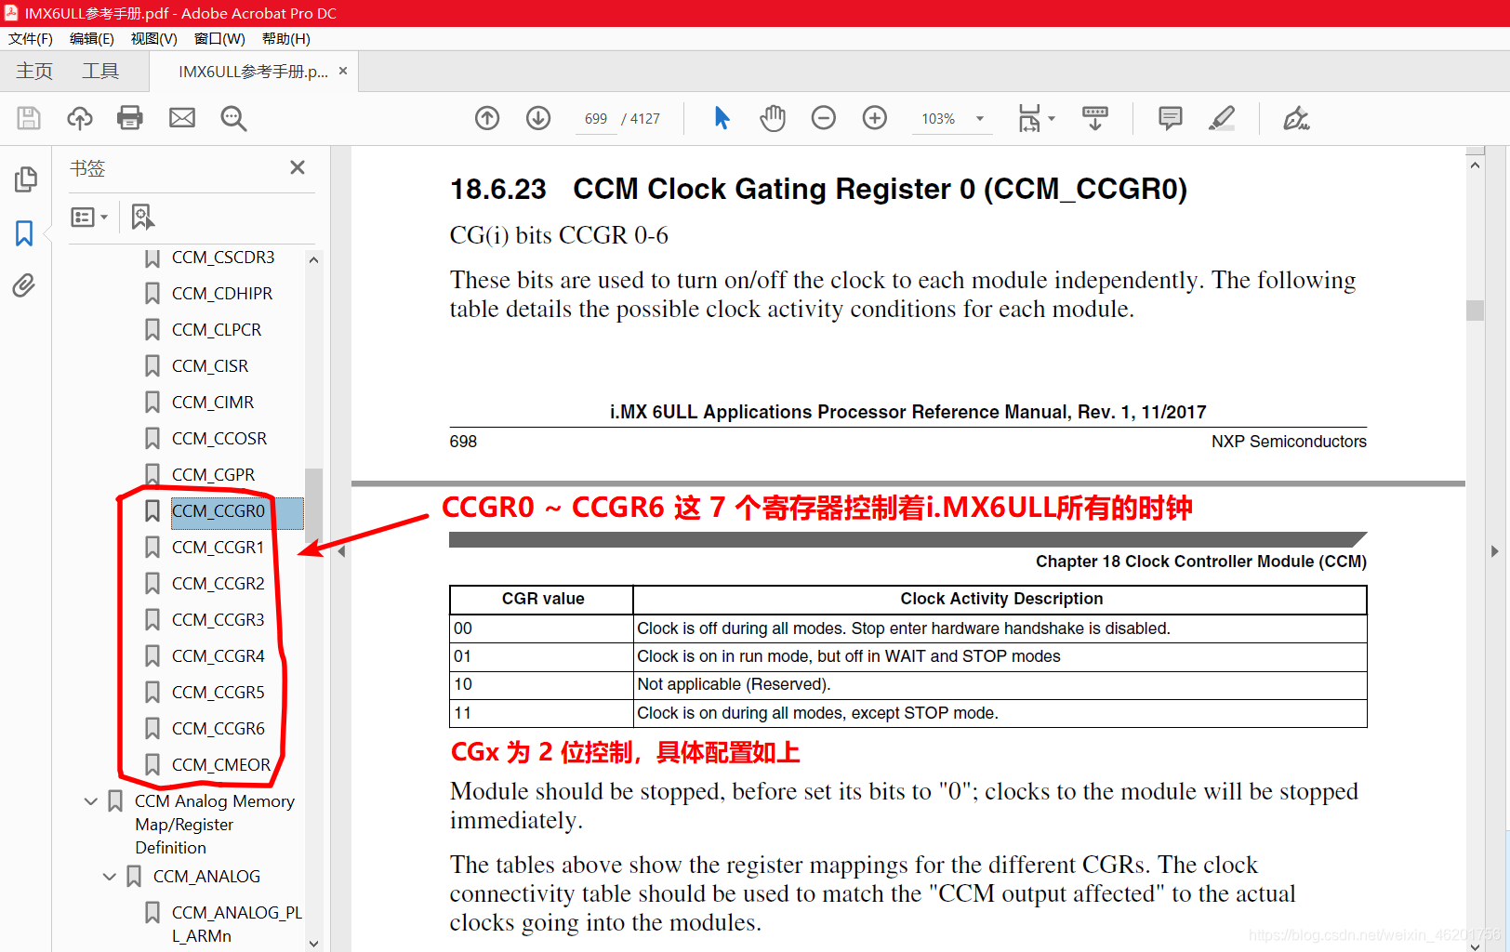1510x952 pixels.
Task: Click the new bookmark icon
Action: pyautogui.click(x=142, y=217)
